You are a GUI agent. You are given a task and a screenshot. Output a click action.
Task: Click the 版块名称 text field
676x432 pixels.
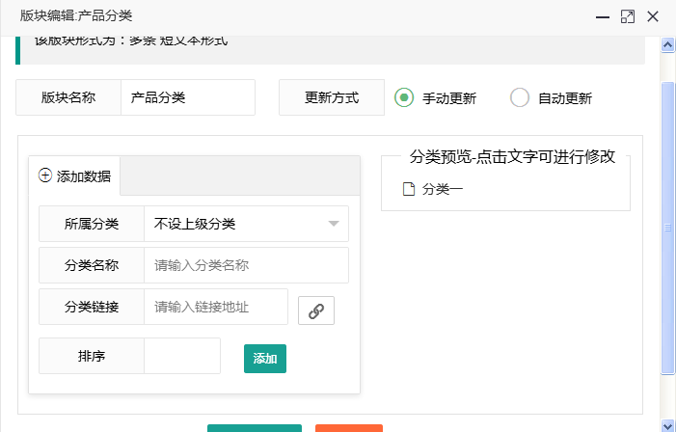click(187, 97)
